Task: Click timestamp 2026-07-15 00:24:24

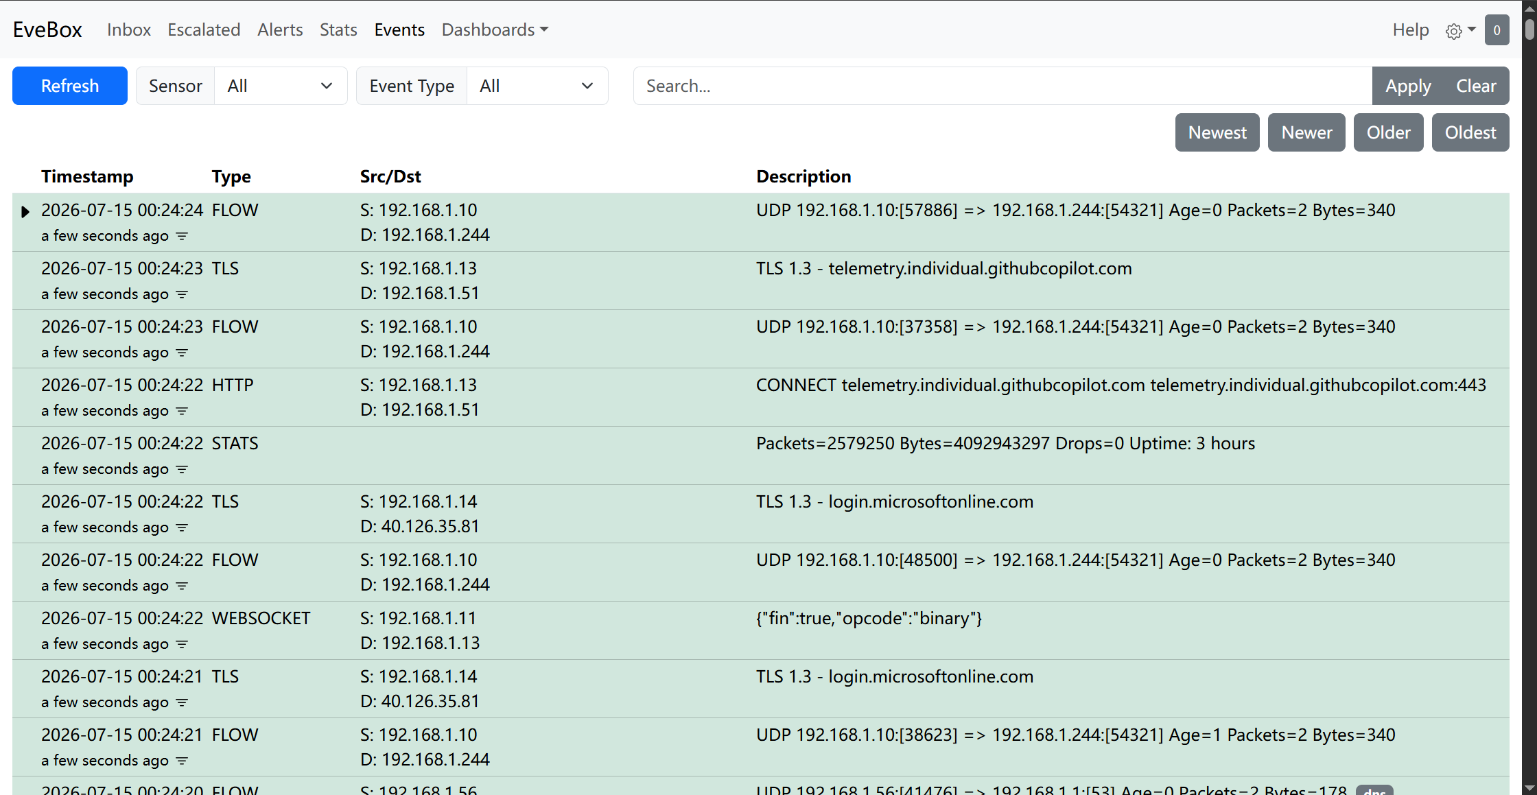Action: click(x=122, y=210)
